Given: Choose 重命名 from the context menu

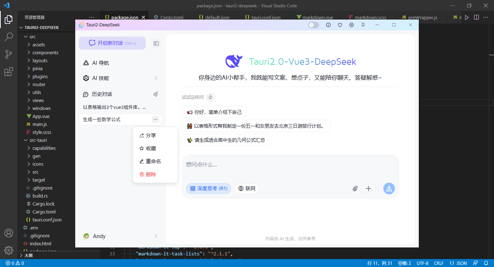Looking at the screenshot, I should pos(155,161).
